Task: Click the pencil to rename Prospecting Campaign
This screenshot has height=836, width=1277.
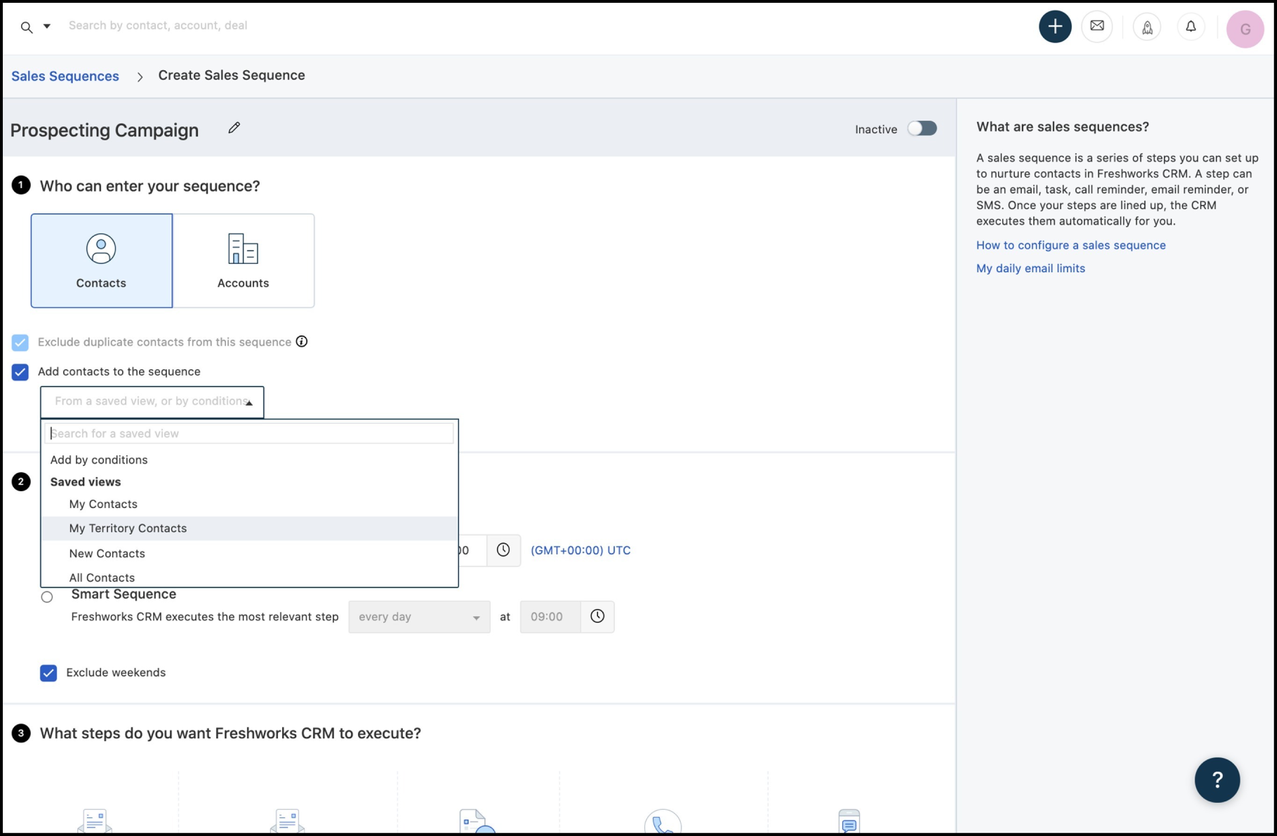Action: (234, 128)
